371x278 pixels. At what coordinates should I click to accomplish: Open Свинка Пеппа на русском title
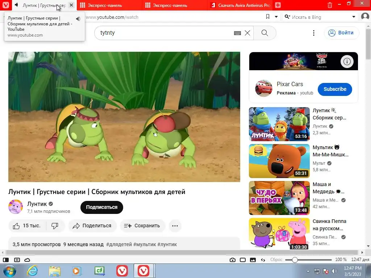(329, 225)
